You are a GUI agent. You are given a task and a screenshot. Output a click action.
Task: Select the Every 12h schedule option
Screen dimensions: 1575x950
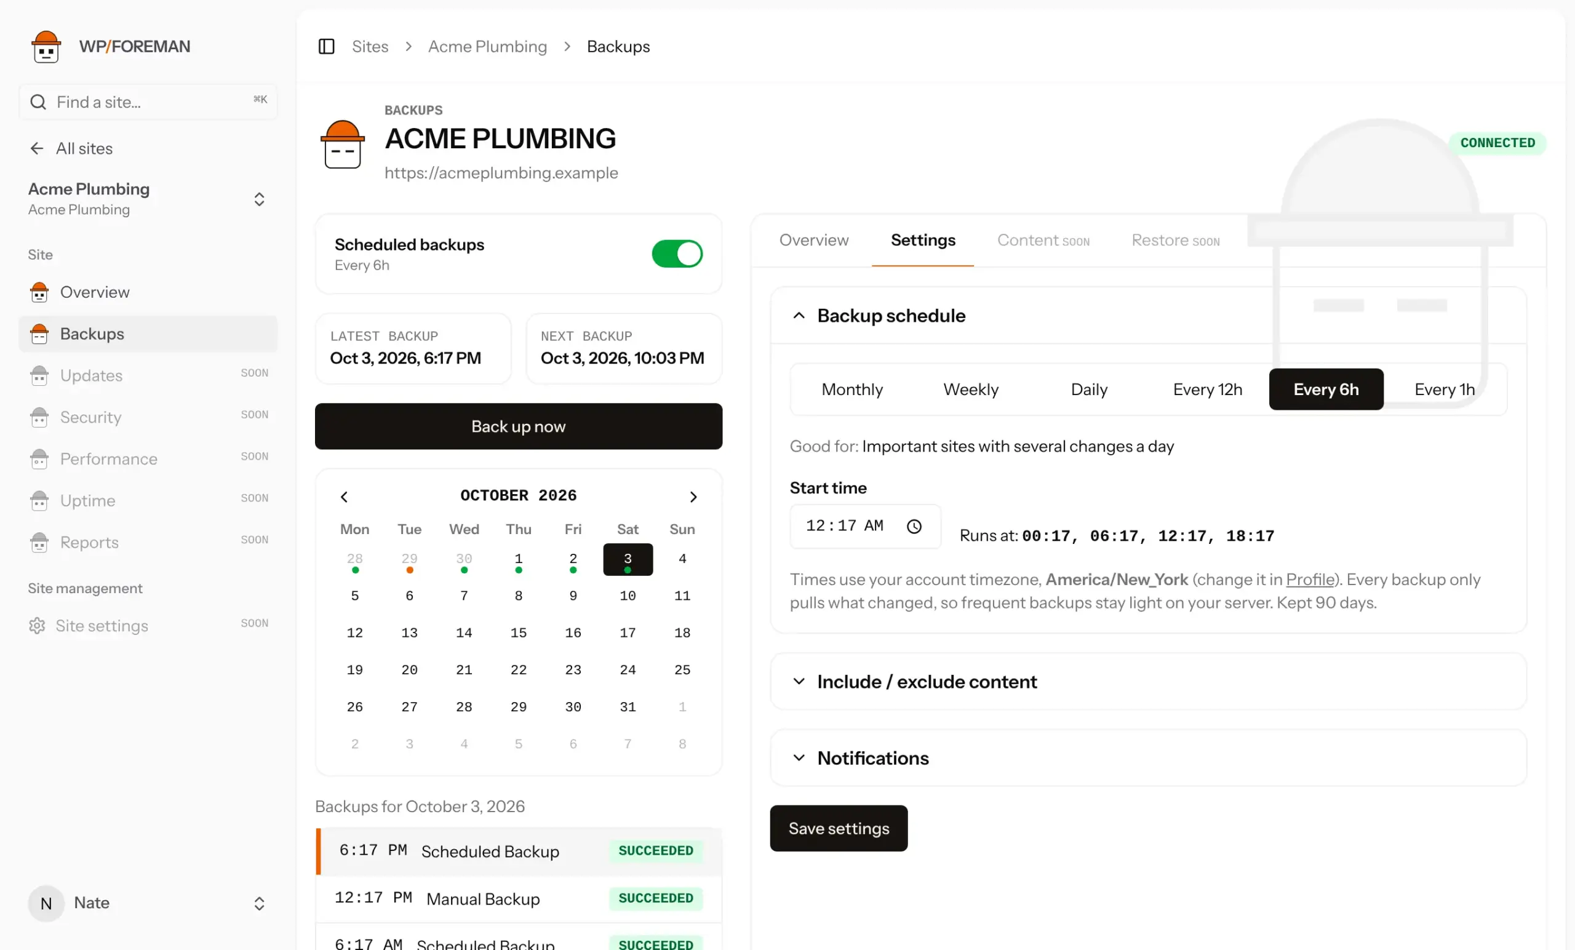click(1207, 389)
